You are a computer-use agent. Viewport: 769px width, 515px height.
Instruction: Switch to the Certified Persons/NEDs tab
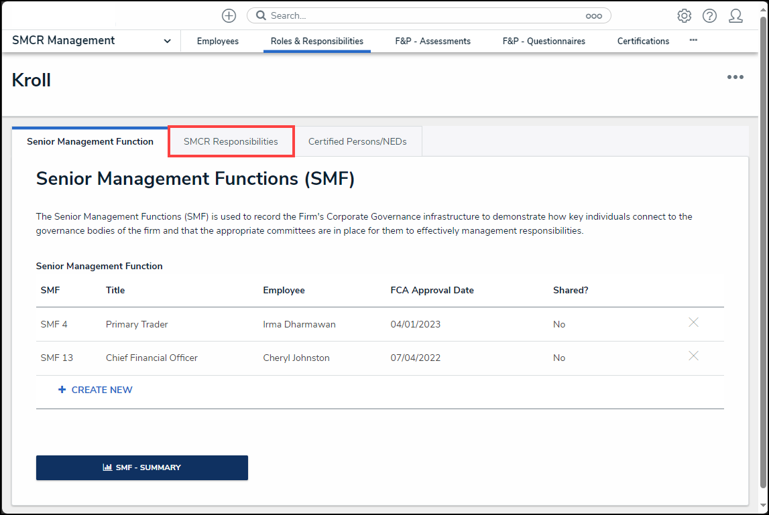(x=357, y=141)
